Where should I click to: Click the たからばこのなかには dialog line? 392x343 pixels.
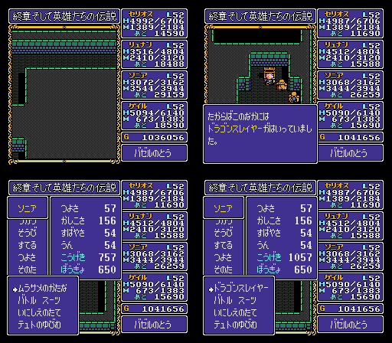click(x=238, y=116)
